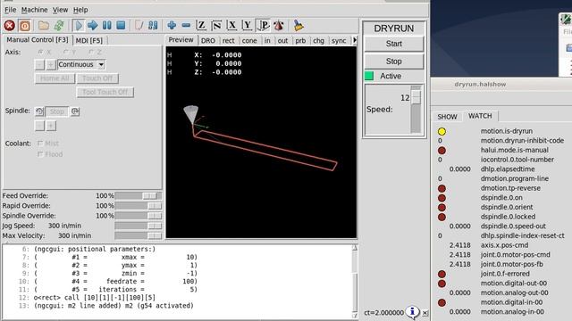The width and height of the screenshot is (572, 321).
Task: Zoom out with the blue minus icon
Action: 186,26
